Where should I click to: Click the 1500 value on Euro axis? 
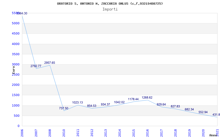coord(15,95)
